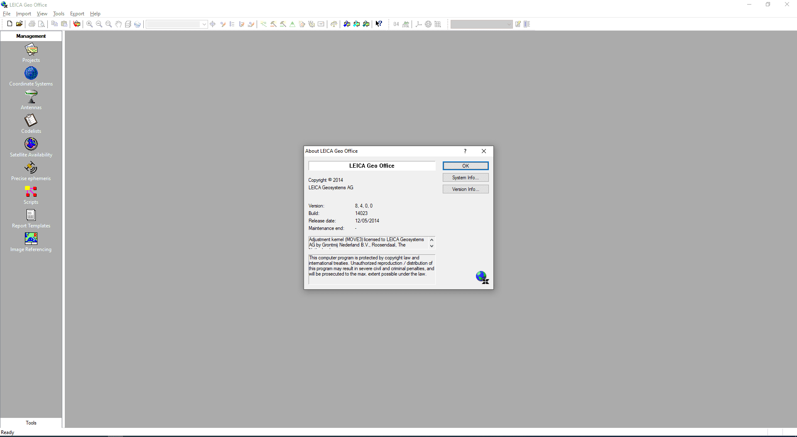Open Report Templates management

31,219
